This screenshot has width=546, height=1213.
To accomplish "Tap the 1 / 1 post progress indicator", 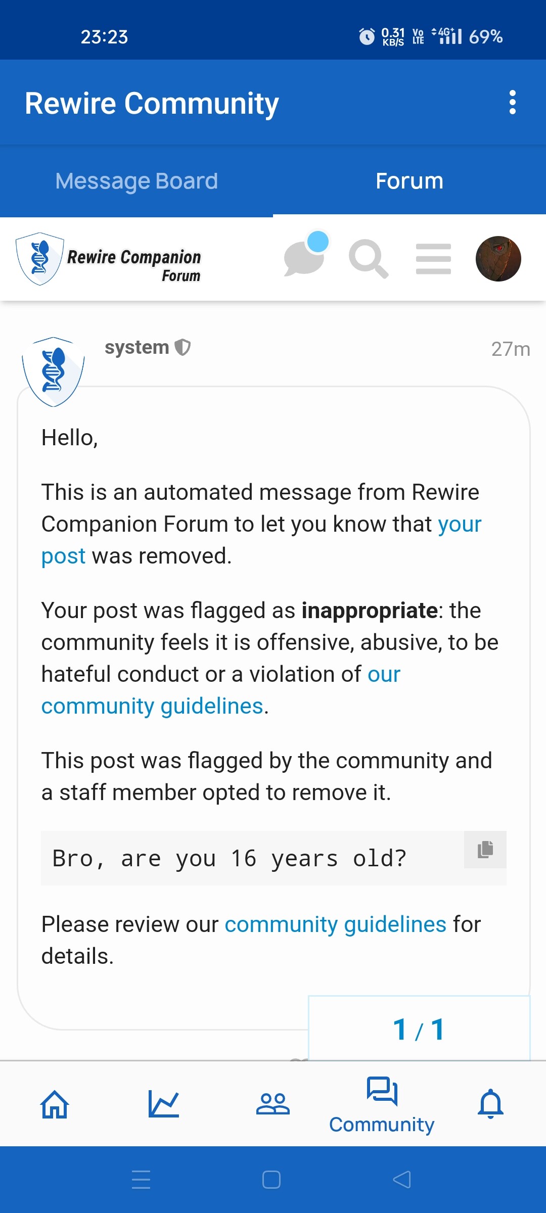I will point(419,1029).
